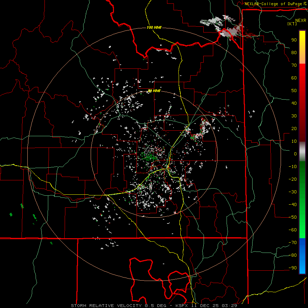Click the -30 knot scale label

pyautogui.click(x=293, y=192)
